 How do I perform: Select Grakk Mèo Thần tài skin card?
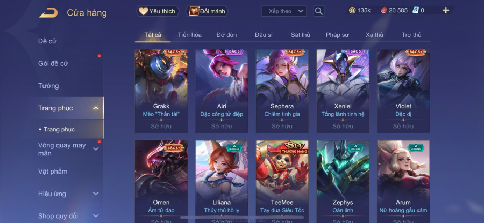(x=161, y=91)
